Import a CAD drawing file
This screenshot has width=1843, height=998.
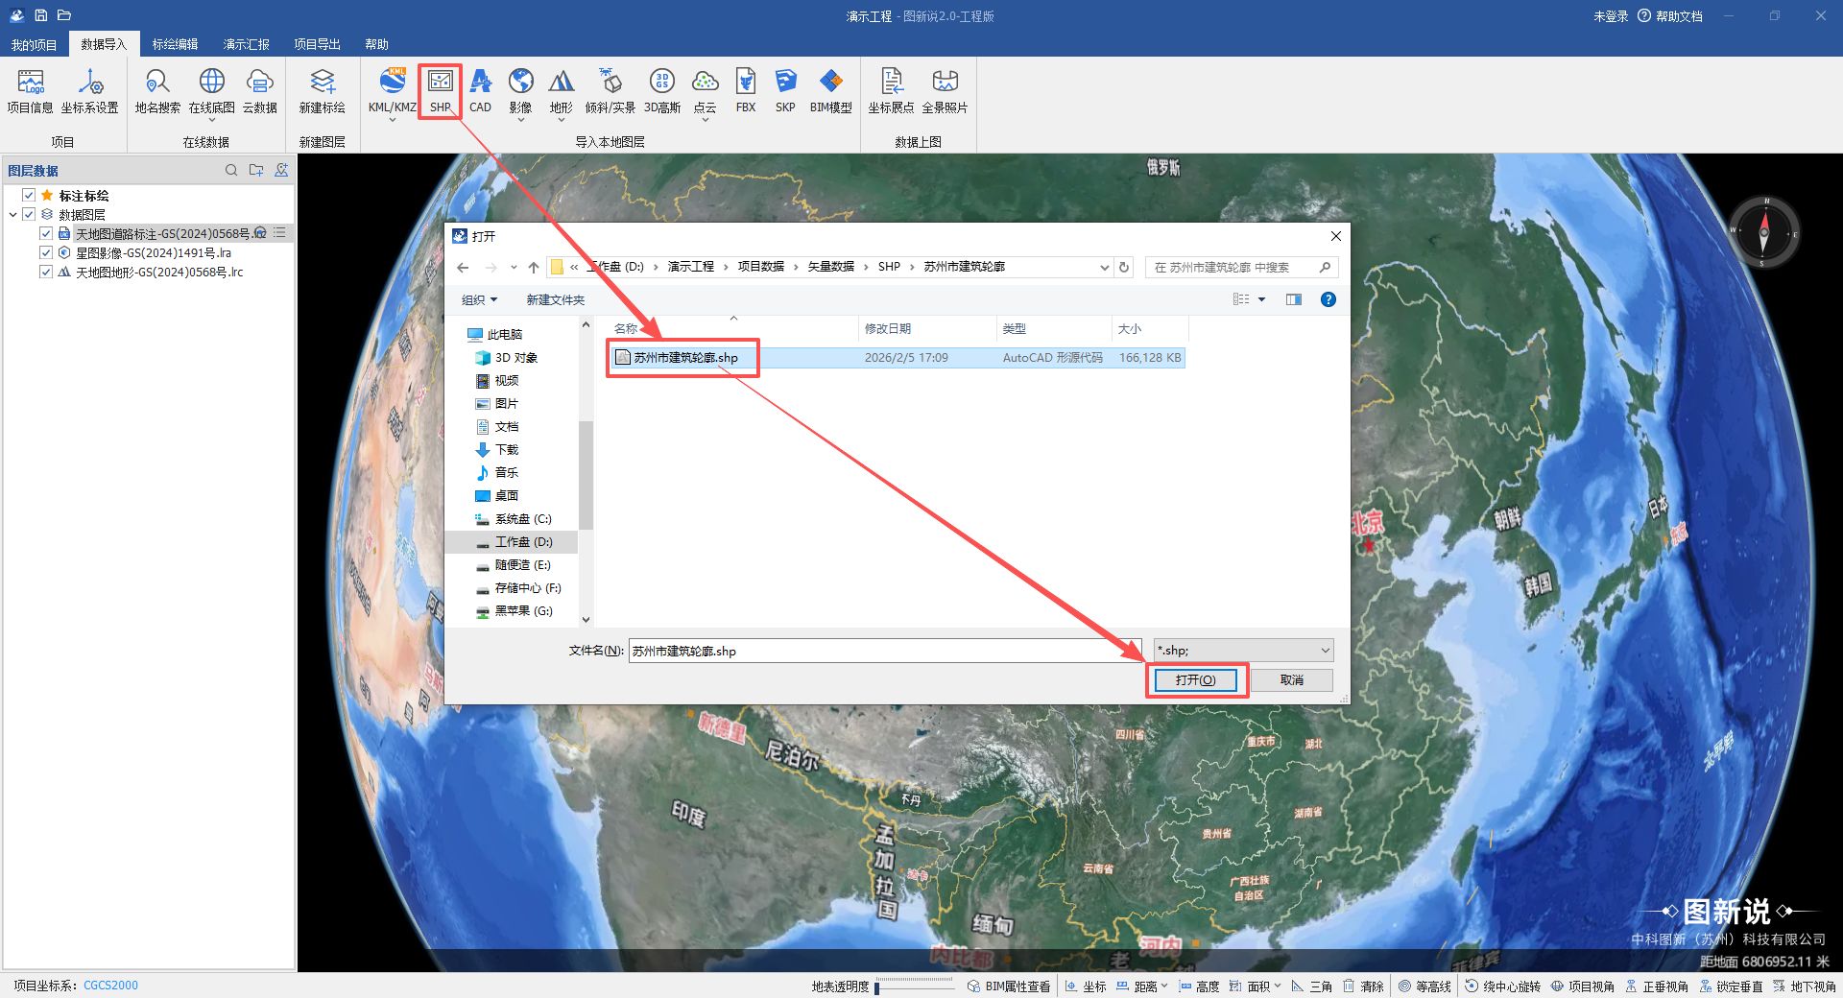click(480, 92)
